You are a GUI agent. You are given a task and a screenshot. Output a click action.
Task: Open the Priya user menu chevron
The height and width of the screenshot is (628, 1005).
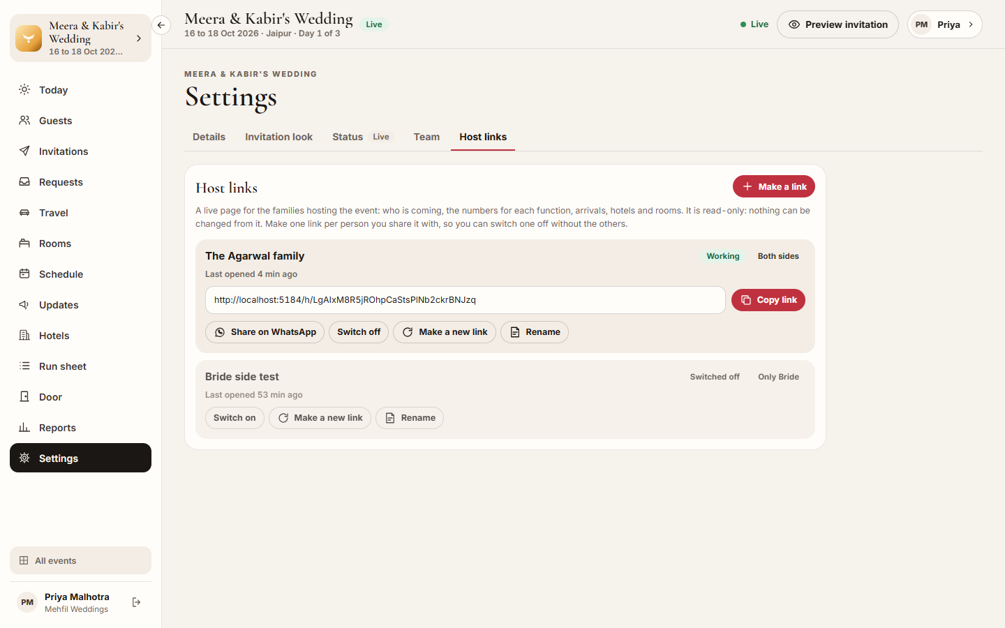[970, 24]
